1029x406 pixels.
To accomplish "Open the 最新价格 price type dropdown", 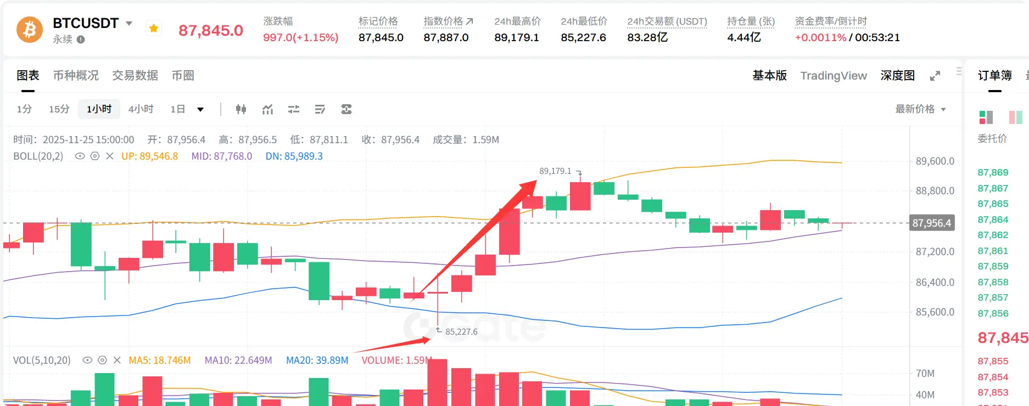I will tap(920, 109).
